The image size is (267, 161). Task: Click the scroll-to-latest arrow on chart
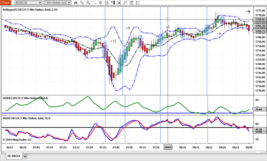click(248, 11)
